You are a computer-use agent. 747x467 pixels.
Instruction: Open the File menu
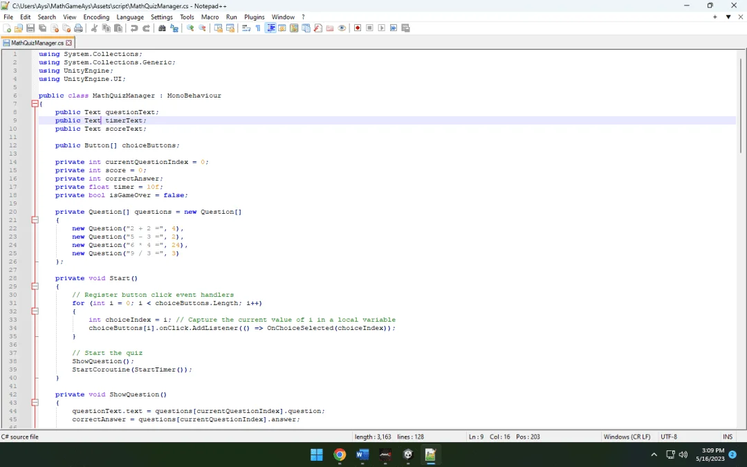click(x=8, y=17)
